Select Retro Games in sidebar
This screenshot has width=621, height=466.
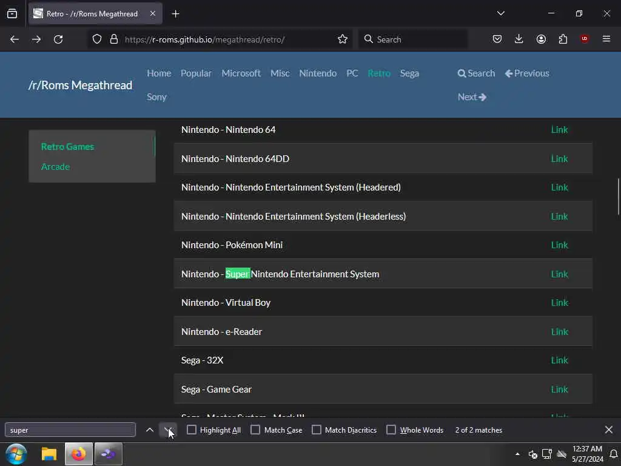67,147
